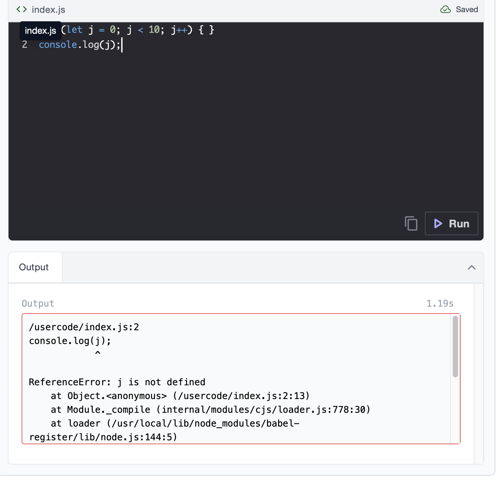Click the gray Output label above the error box

tap(38, 303)
